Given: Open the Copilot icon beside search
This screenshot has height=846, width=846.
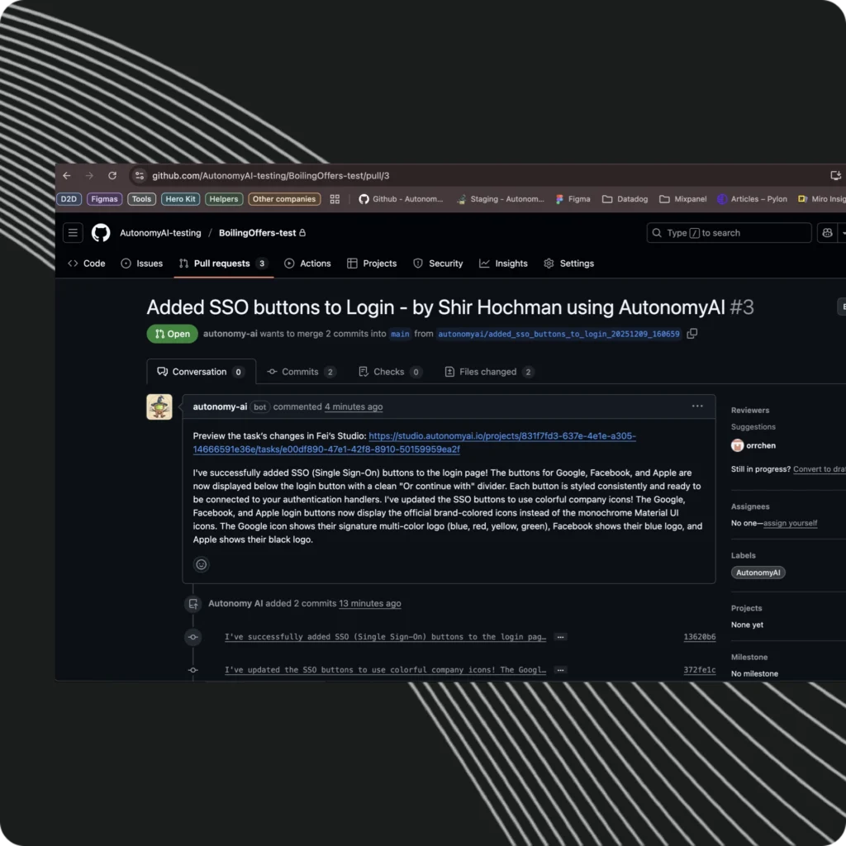Looking at the screenshot, I should point(827,232).
